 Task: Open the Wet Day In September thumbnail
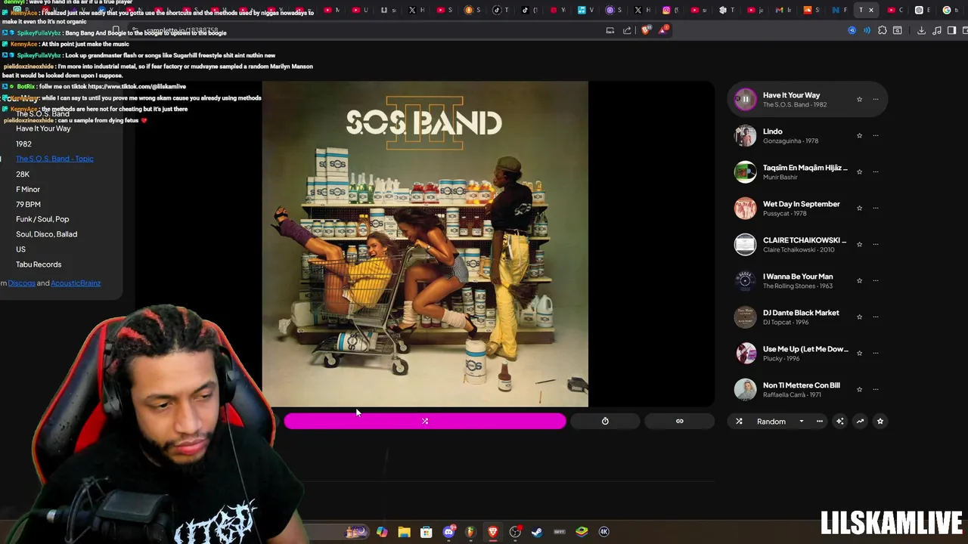(745, 208)
